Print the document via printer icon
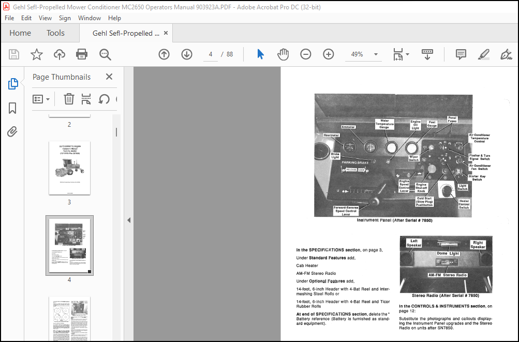This screenshot has width=519, height=342. (x=82, y=54)
